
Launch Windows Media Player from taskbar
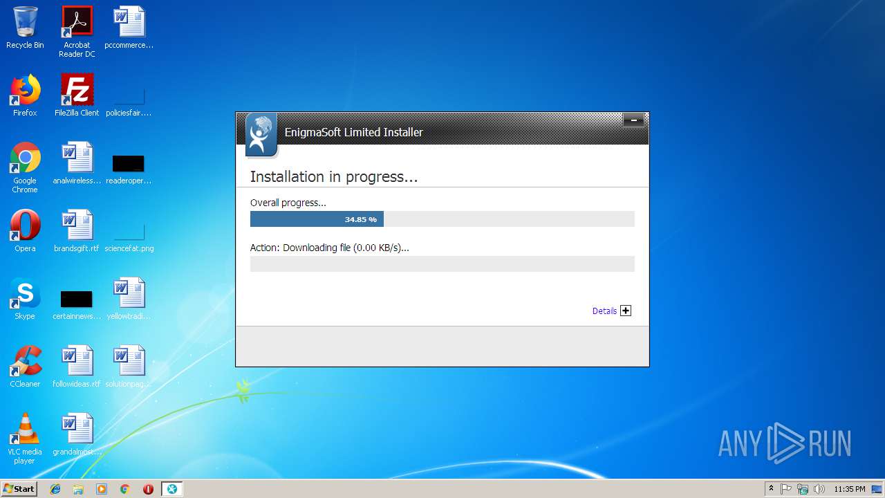(x=102, y=489)
